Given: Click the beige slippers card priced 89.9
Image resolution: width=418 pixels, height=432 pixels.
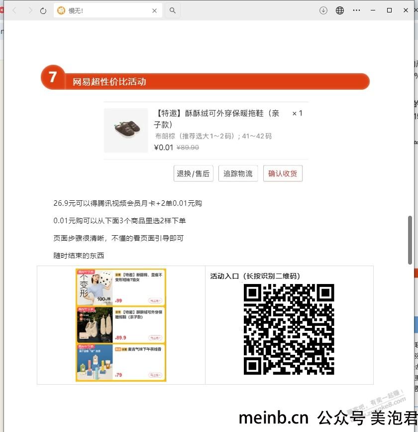Looking at the screenshot, I should point(121,325).
